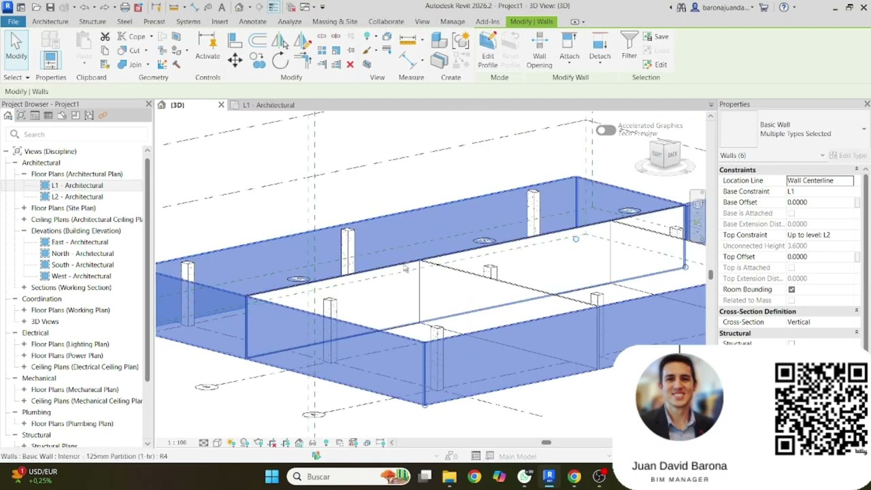871x490 pixels.
Task: Click the Edit Profile tool
Action: [x=488, y=50]
